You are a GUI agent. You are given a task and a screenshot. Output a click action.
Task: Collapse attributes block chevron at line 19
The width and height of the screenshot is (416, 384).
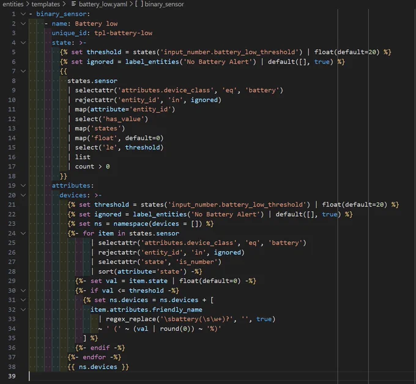23,186
